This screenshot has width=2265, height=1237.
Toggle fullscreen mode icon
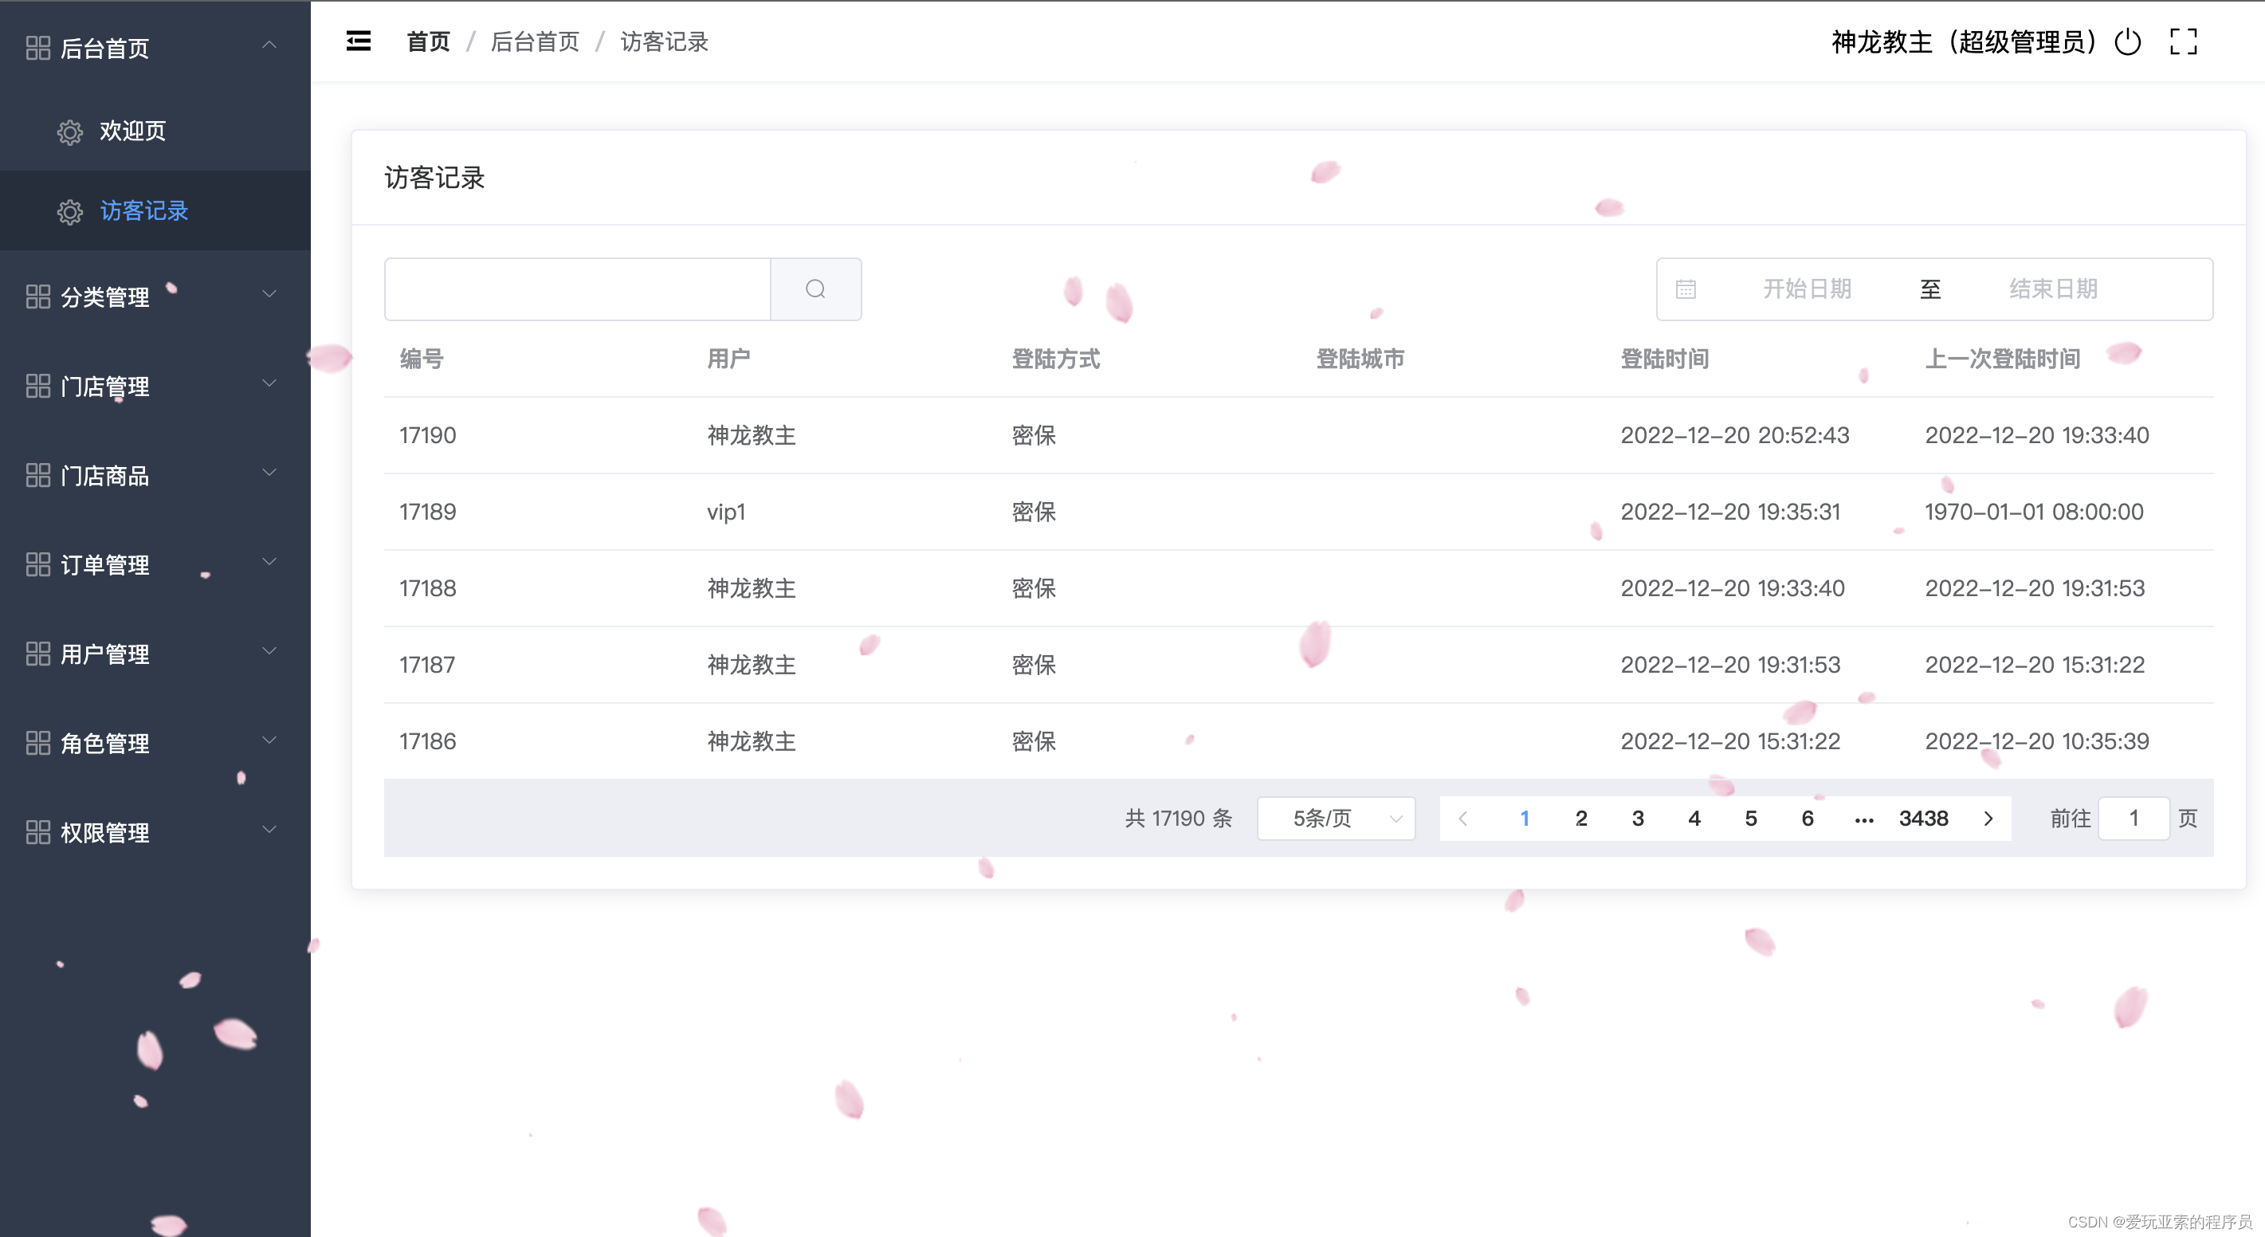(2182, 41)
